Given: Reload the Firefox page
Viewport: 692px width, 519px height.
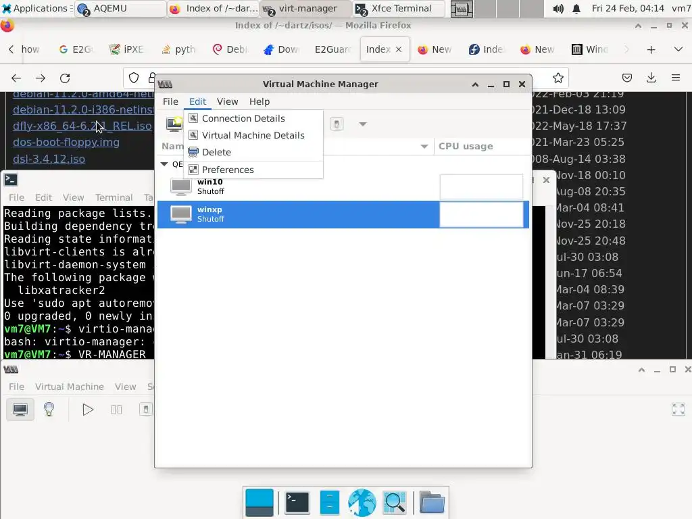Looking at the screenshot, I should pyautogui.click(x=65, y=78).
